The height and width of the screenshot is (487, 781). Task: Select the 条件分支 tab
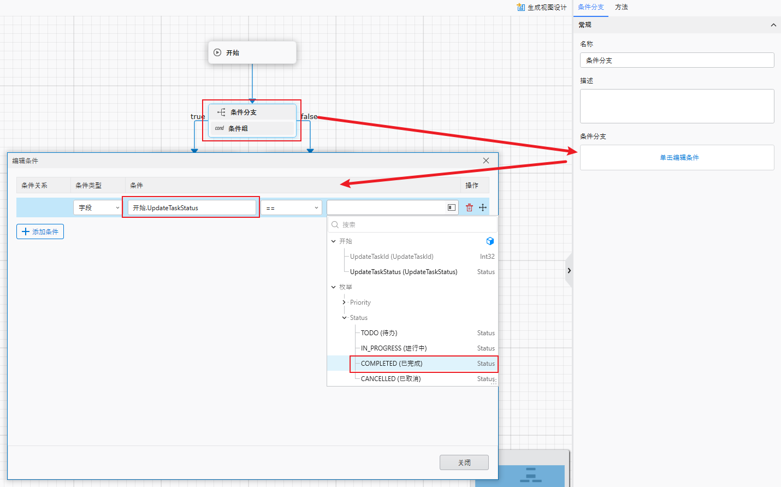coord(591,7)
